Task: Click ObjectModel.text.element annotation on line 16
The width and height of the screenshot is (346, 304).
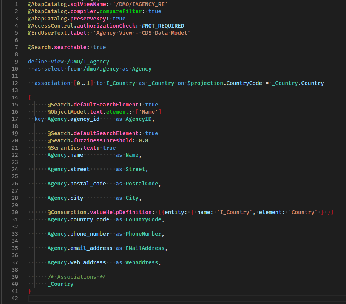Action: (88, 112)
